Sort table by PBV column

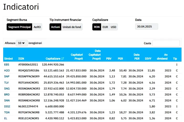point(109,59)
